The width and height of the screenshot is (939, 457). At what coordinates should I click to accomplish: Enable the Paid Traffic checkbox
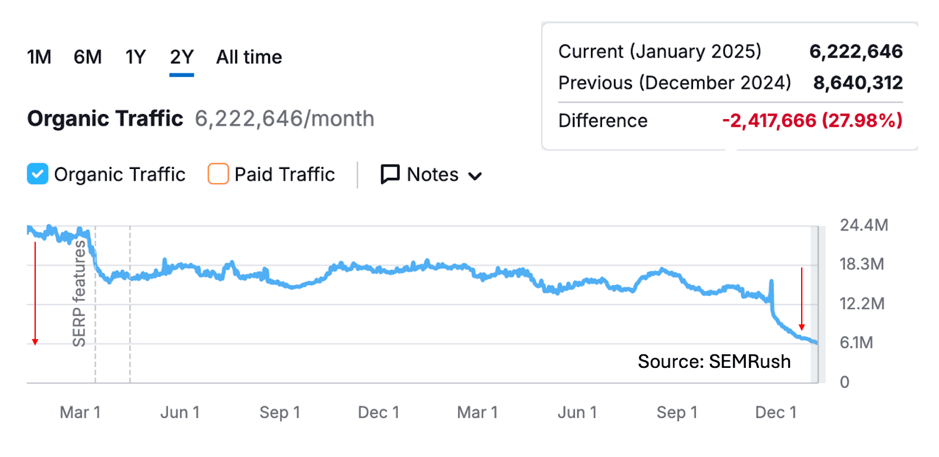(x=218, y=174)
